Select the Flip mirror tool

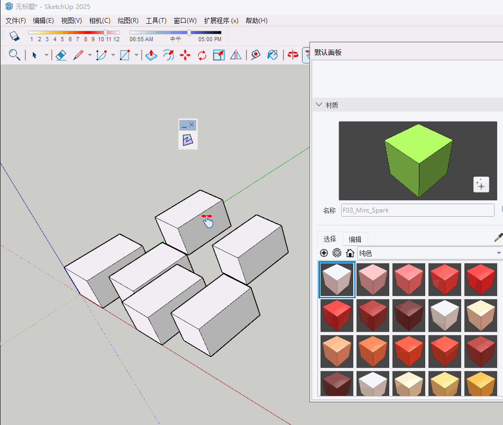[x=236, y=55]
